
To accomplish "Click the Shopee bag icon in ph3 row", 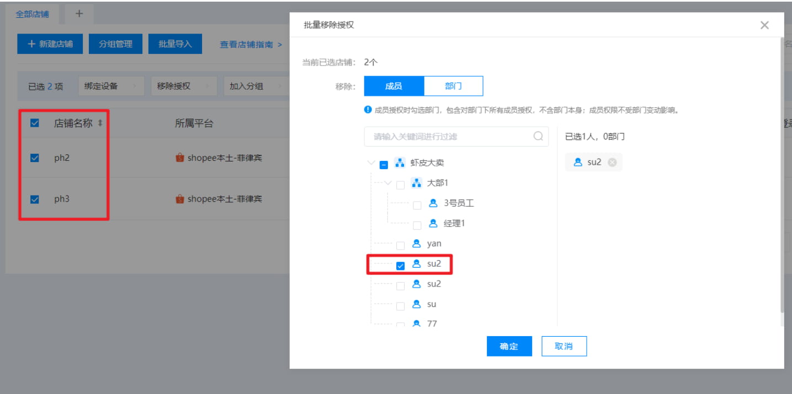I will [180, 199].
